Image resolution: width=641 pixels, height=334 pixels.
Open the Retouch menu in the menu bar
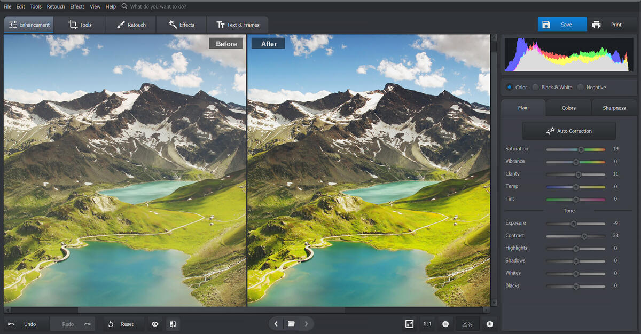pyautogui.click(x=56, y=6)
